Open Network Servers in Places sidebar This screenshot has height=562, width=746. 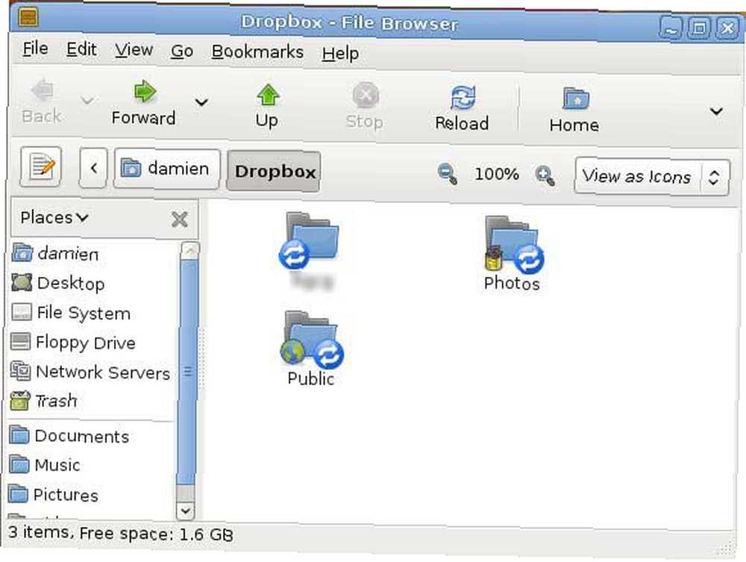tap(90, 372)
